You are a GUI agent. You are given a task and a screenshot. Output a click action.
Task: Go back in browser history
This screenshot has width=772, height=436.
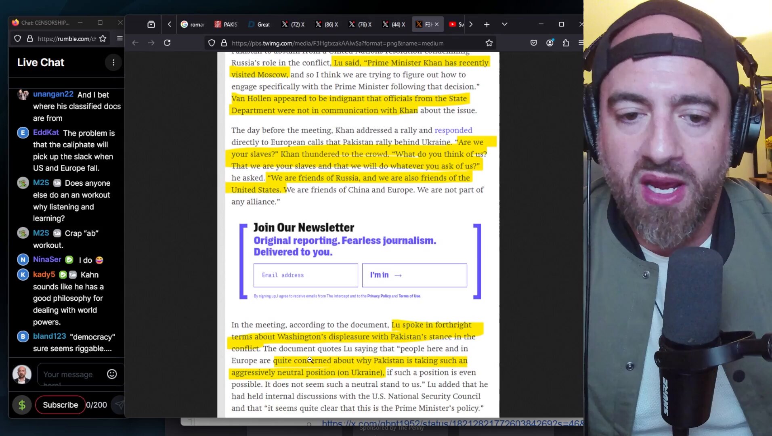pos(135,43)
